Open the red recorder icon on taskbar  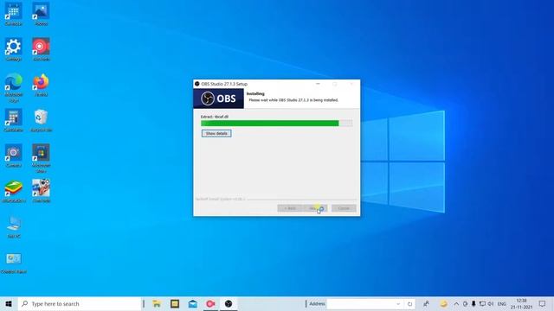coord(210,303)
